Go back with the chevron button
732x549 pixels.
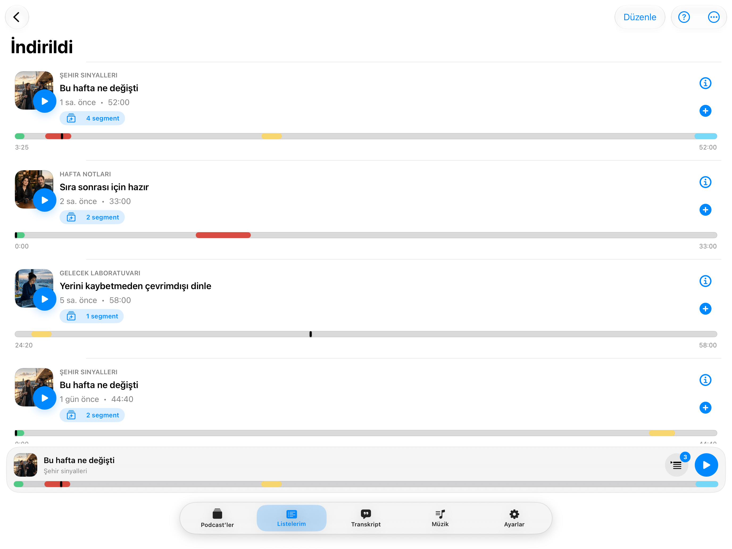coord(17,17)
